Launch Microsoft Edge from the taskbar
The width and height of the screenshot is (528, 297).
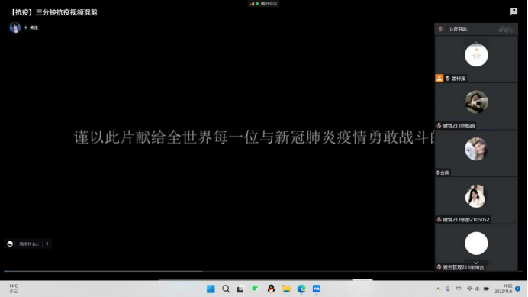[301, 289]
